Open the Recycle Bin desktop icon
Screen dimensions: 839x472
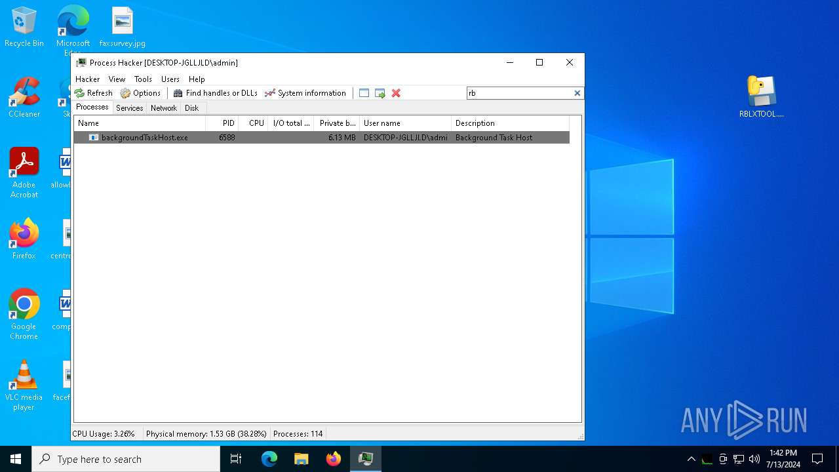click(x=24, y=28)
